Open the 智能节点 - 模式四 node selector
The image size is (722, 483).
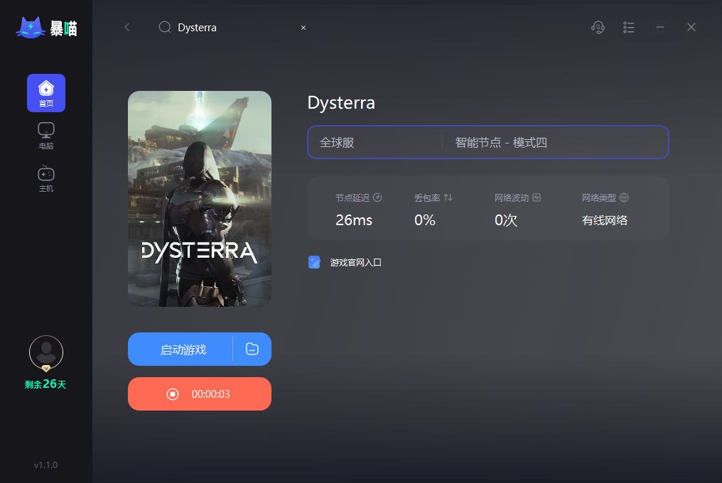(555, 142)
